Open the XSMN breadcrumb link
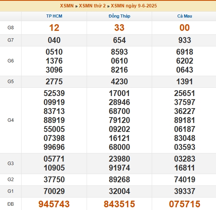Image resolution: width=216 pixels, height=210 pixels. pos(67,6)
